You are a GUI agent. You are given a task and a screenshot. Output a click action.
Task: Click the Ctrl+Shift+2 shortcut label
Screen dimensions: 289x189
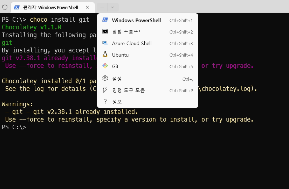tap(181, 32)
